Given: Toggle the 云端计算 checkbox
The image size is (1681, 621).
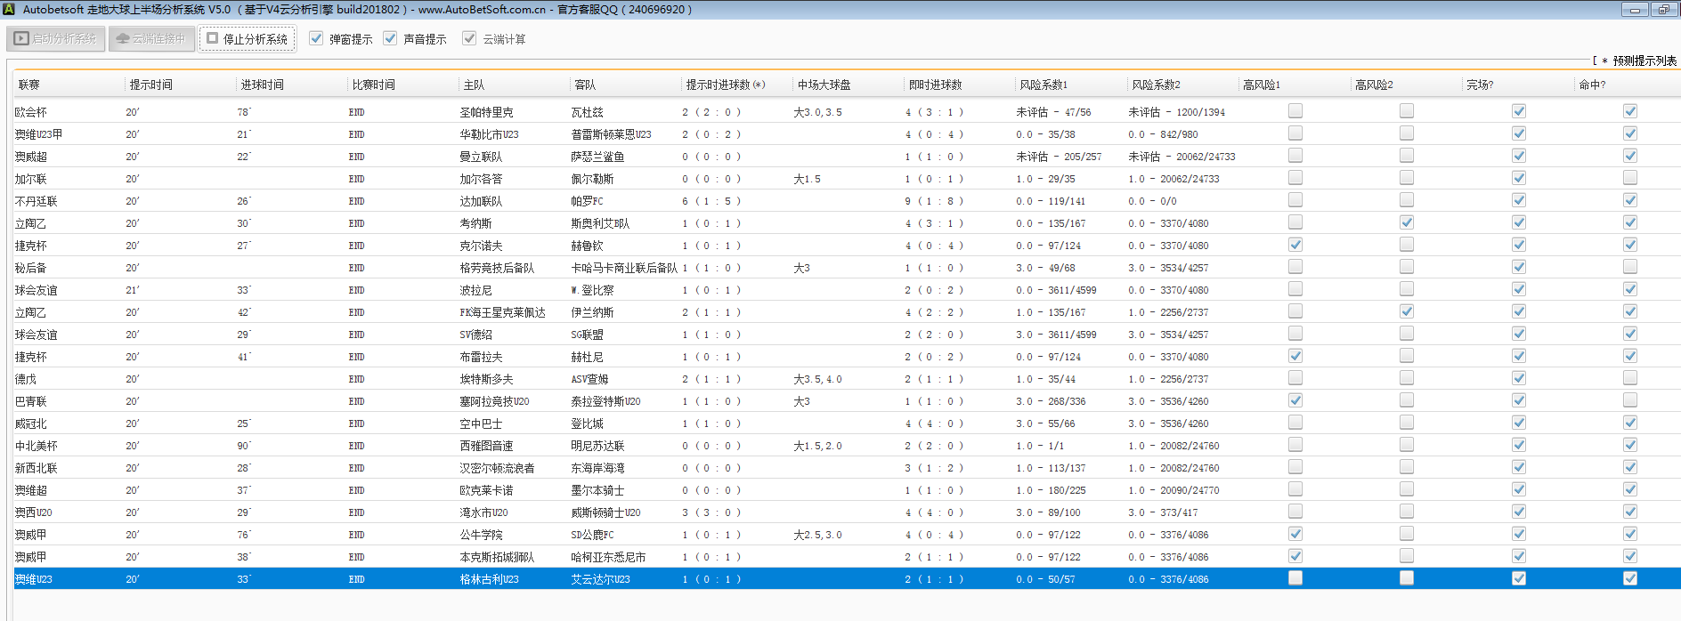Looking at the screenshot, I should click(x=469, y=38).
